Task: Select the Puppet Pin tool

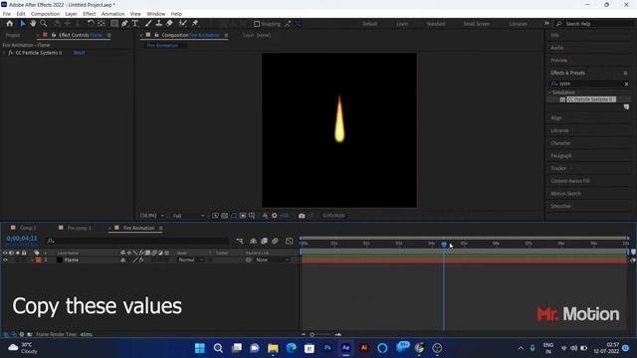Action: (x=195, y=24)
